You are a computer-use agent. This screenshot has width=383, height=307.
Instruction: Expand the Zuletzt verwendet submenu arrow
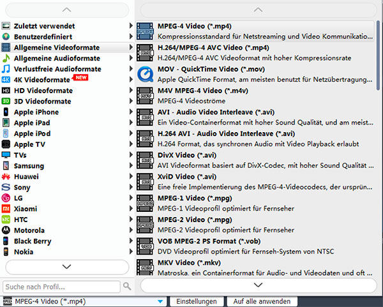tap(131, 26)
